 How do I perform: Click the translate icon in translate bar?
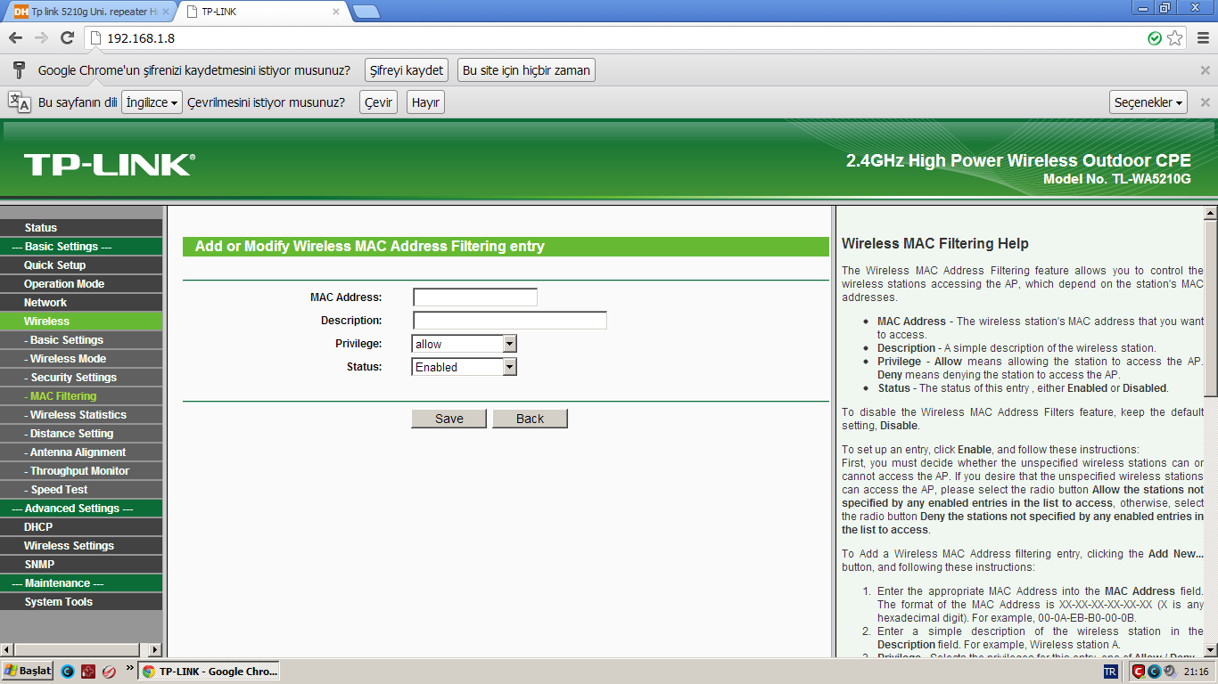click(x=19, y=102)
